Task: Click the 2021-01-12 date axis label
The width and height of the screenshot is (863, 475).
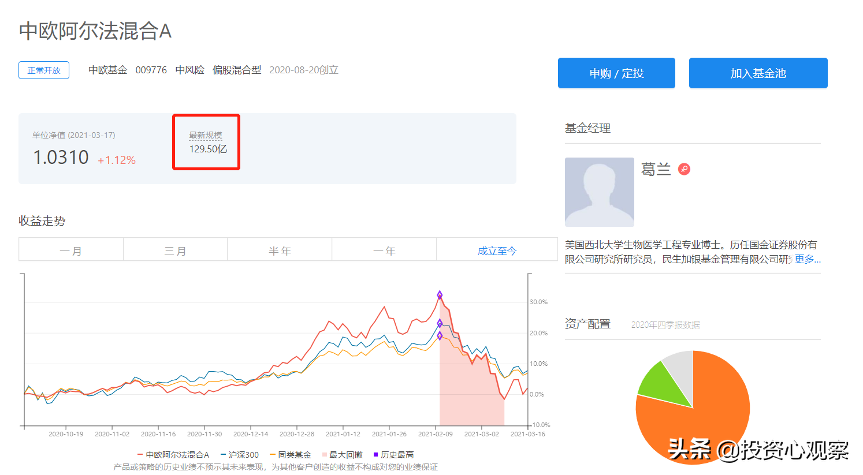Action: pos(343,434)
